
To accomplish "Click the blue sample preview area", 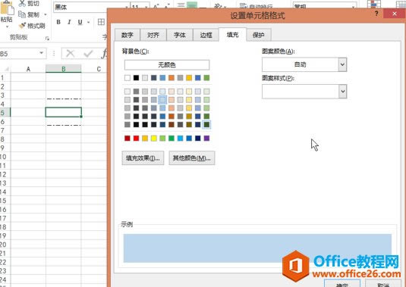I will (257, 248).
